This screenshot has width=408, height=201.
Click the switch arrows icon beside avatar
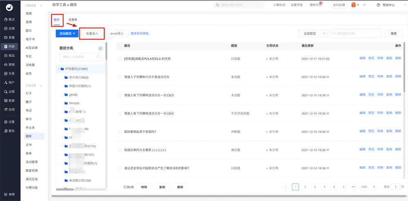tap(364, 5)
